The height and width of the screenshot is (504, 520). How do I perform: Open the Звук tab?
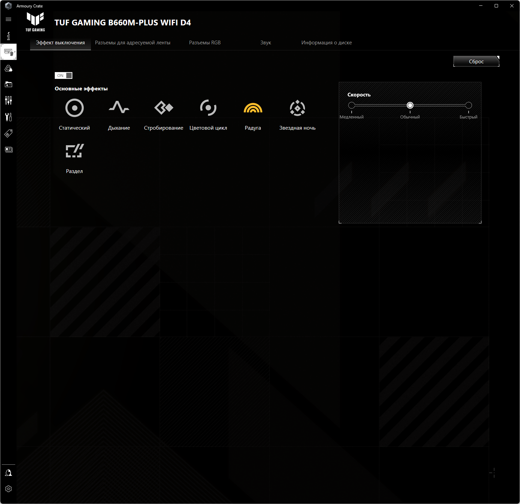[x=266, y=43]
